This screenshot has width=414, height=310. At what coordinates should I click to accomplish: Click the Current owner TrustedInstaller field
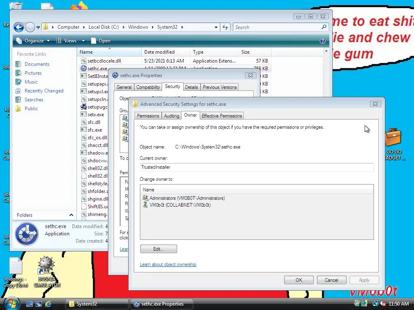tap(257, 167)
